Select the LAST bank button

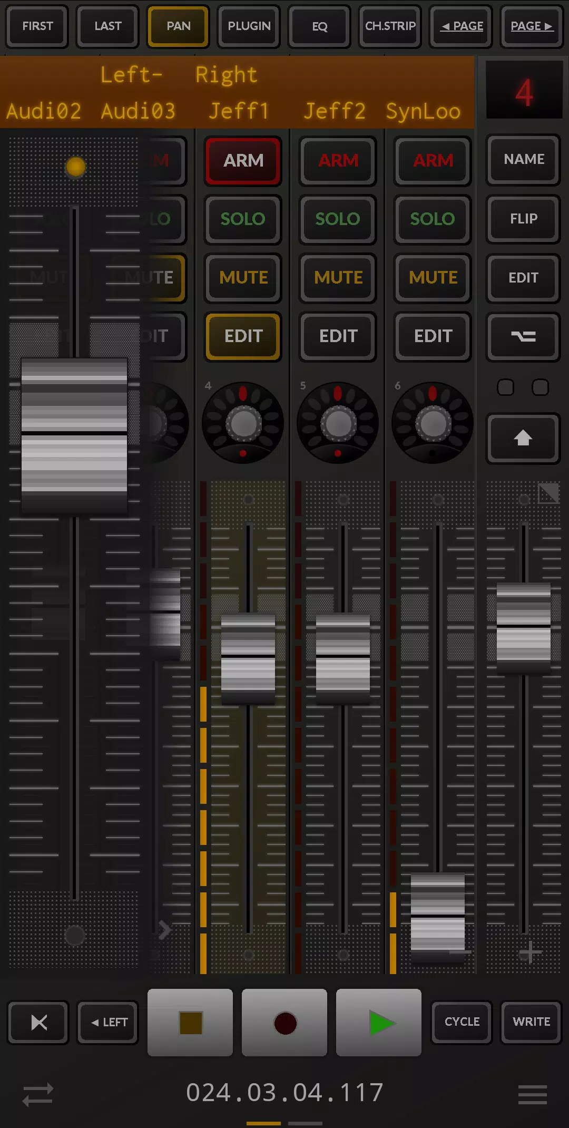point(108,26)
